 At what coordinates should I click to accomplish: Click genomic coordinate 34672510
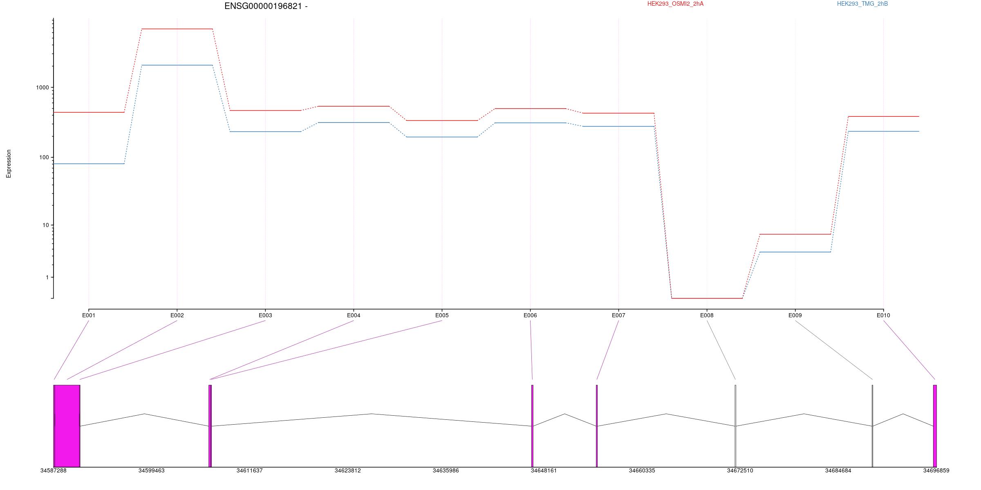click(x=740, y=471)
